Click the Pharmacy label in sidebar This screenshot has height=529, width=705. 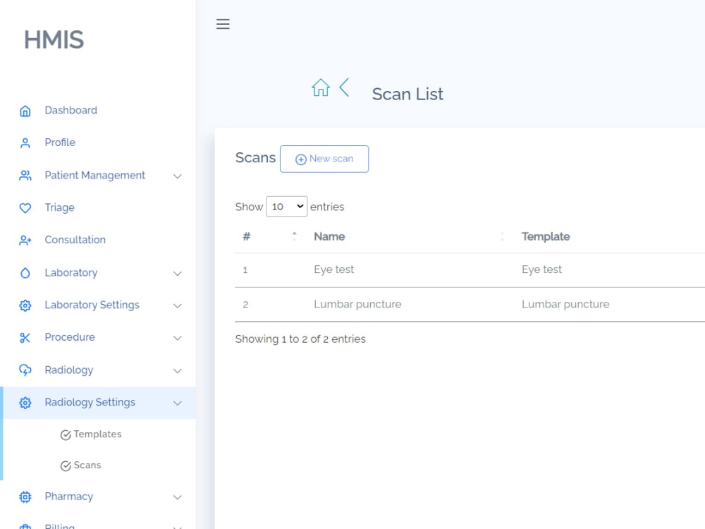(x=69, y=497)
